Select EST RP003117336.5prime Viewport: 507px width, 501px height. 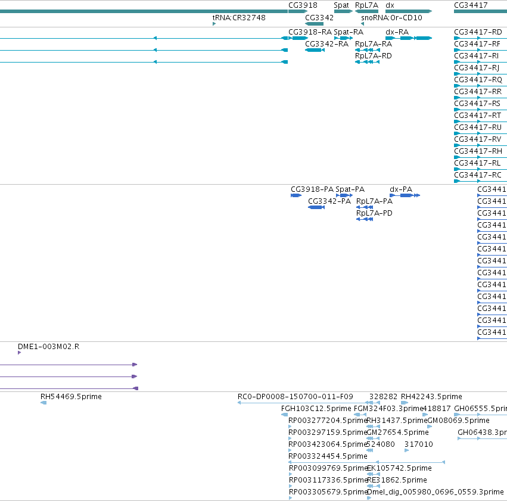328,480
